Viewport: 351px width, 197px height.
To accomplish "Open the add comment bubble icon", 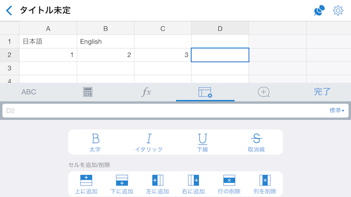I will [263, 92].
